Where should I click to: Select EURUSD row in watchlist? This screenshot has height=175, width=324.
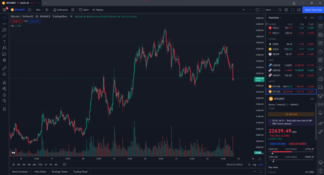(291, 65)
